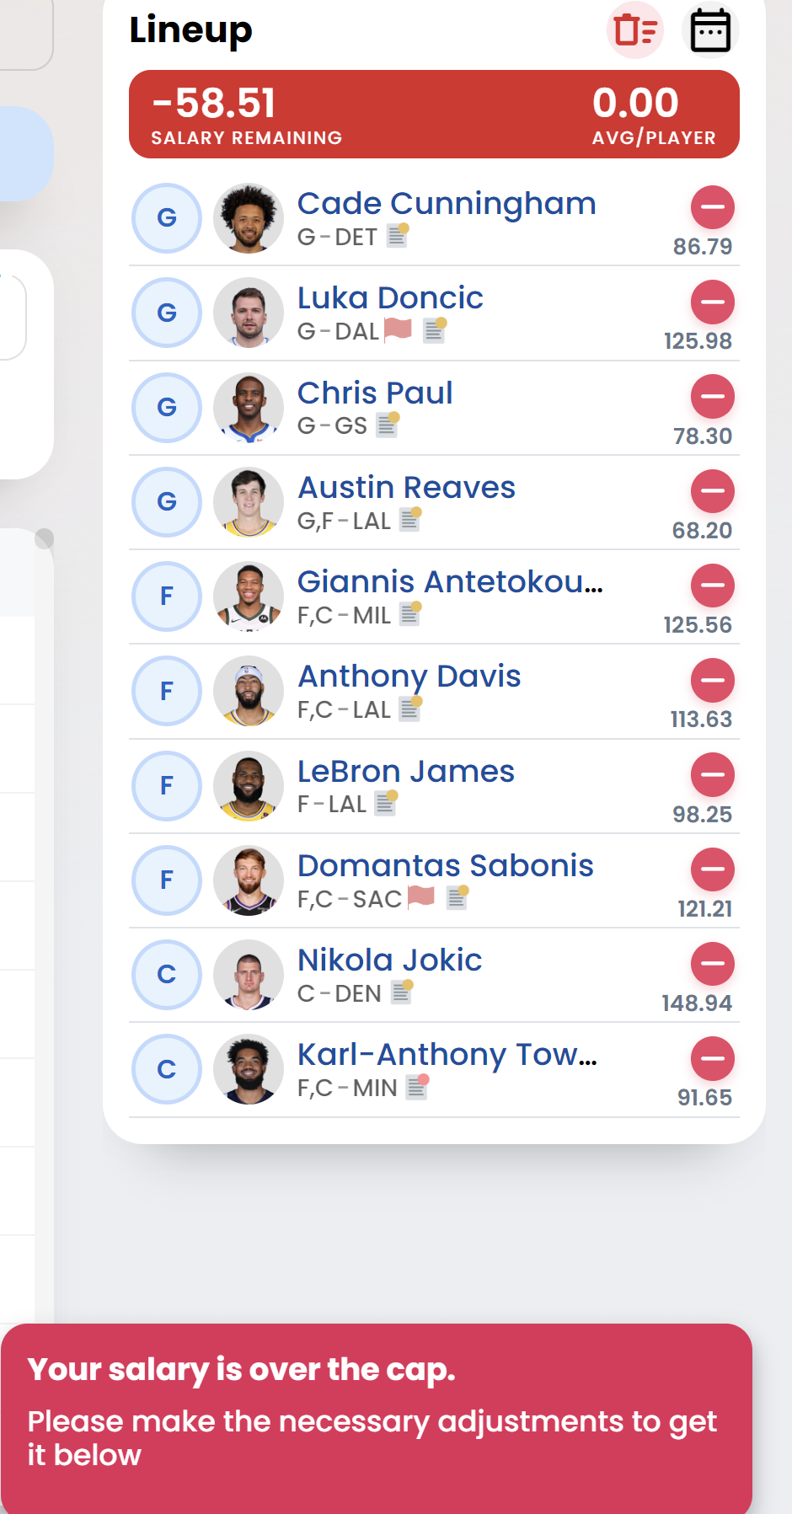The image size is (792, 1514).
Task: Click LeBron James' name link
Action: pyautogui.click(x=406, y=772)
